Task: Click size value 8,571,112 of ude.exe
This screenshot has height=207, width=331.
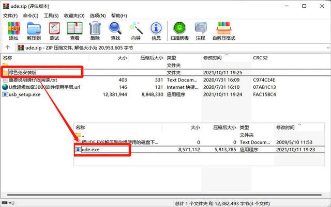Action: [x=189, y=150]
